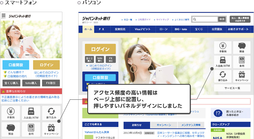Switch to the メンテナンス情報 tab

(x=191, y=125)
